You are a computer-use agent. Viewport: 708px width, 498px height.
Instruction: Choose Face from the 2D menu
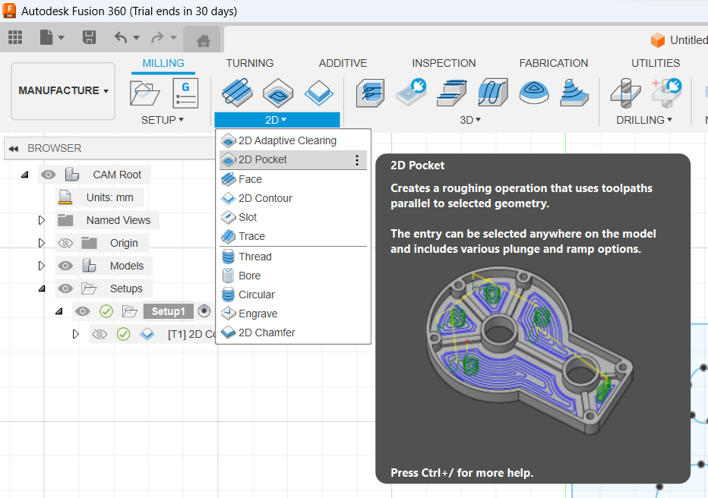tap(293, 179)
